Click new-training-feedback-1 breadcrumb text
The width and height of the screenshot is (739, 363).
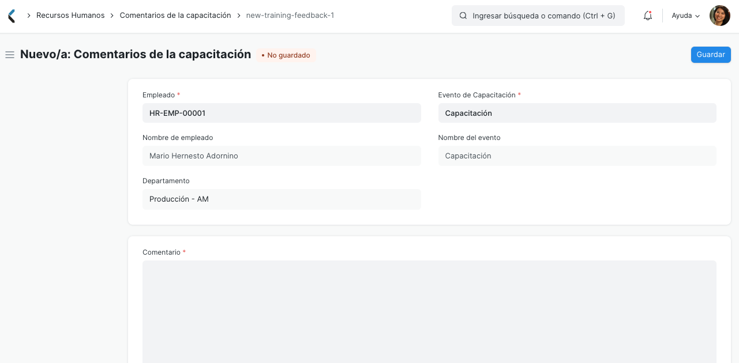pyautogui.click(x=290, y=16)
